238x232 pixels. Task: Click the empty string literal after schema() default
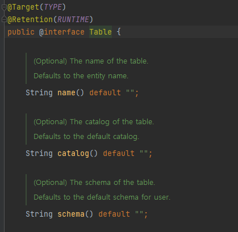[139, 213]
